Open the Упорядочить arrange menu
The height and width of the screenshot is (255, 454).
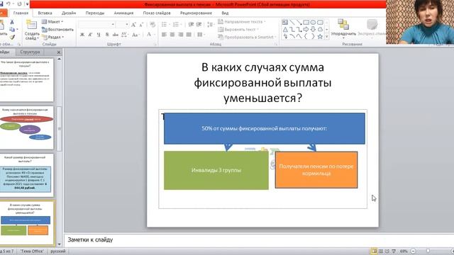pyautogui.click(x=343, y=29)
